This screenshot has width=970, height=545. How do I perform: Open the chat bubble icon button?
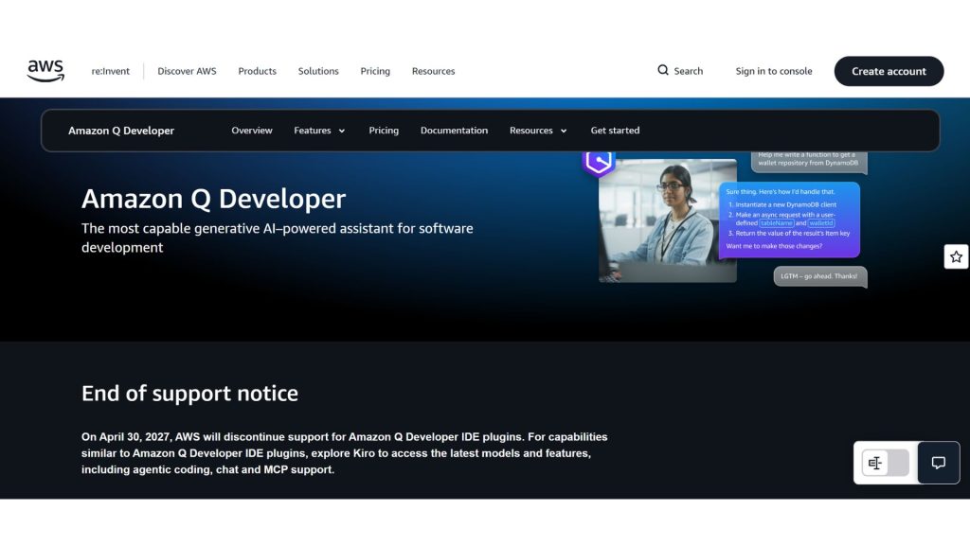939,463
